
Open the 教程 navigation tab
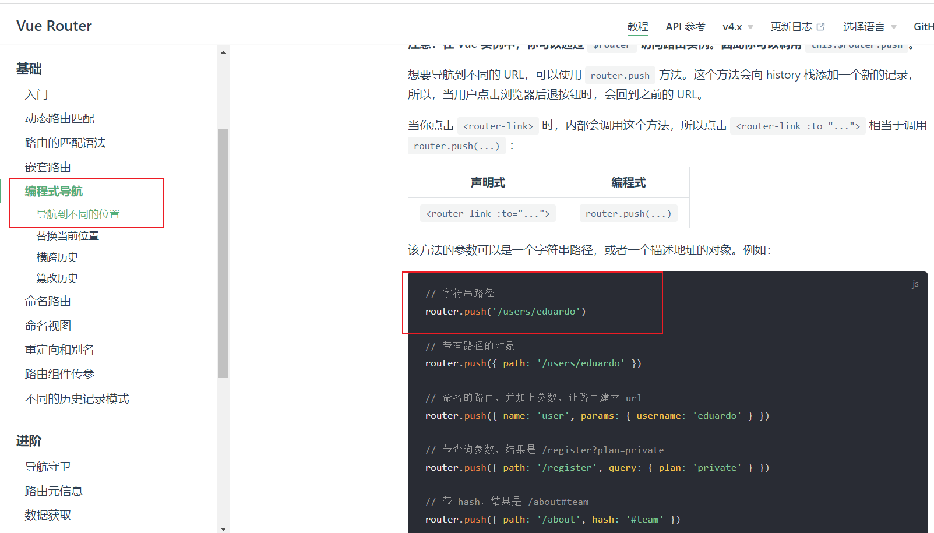pos(637,27)
